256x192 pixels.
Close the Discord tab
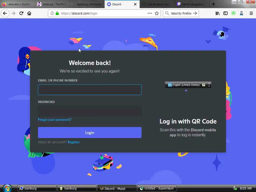coord(135,4)
